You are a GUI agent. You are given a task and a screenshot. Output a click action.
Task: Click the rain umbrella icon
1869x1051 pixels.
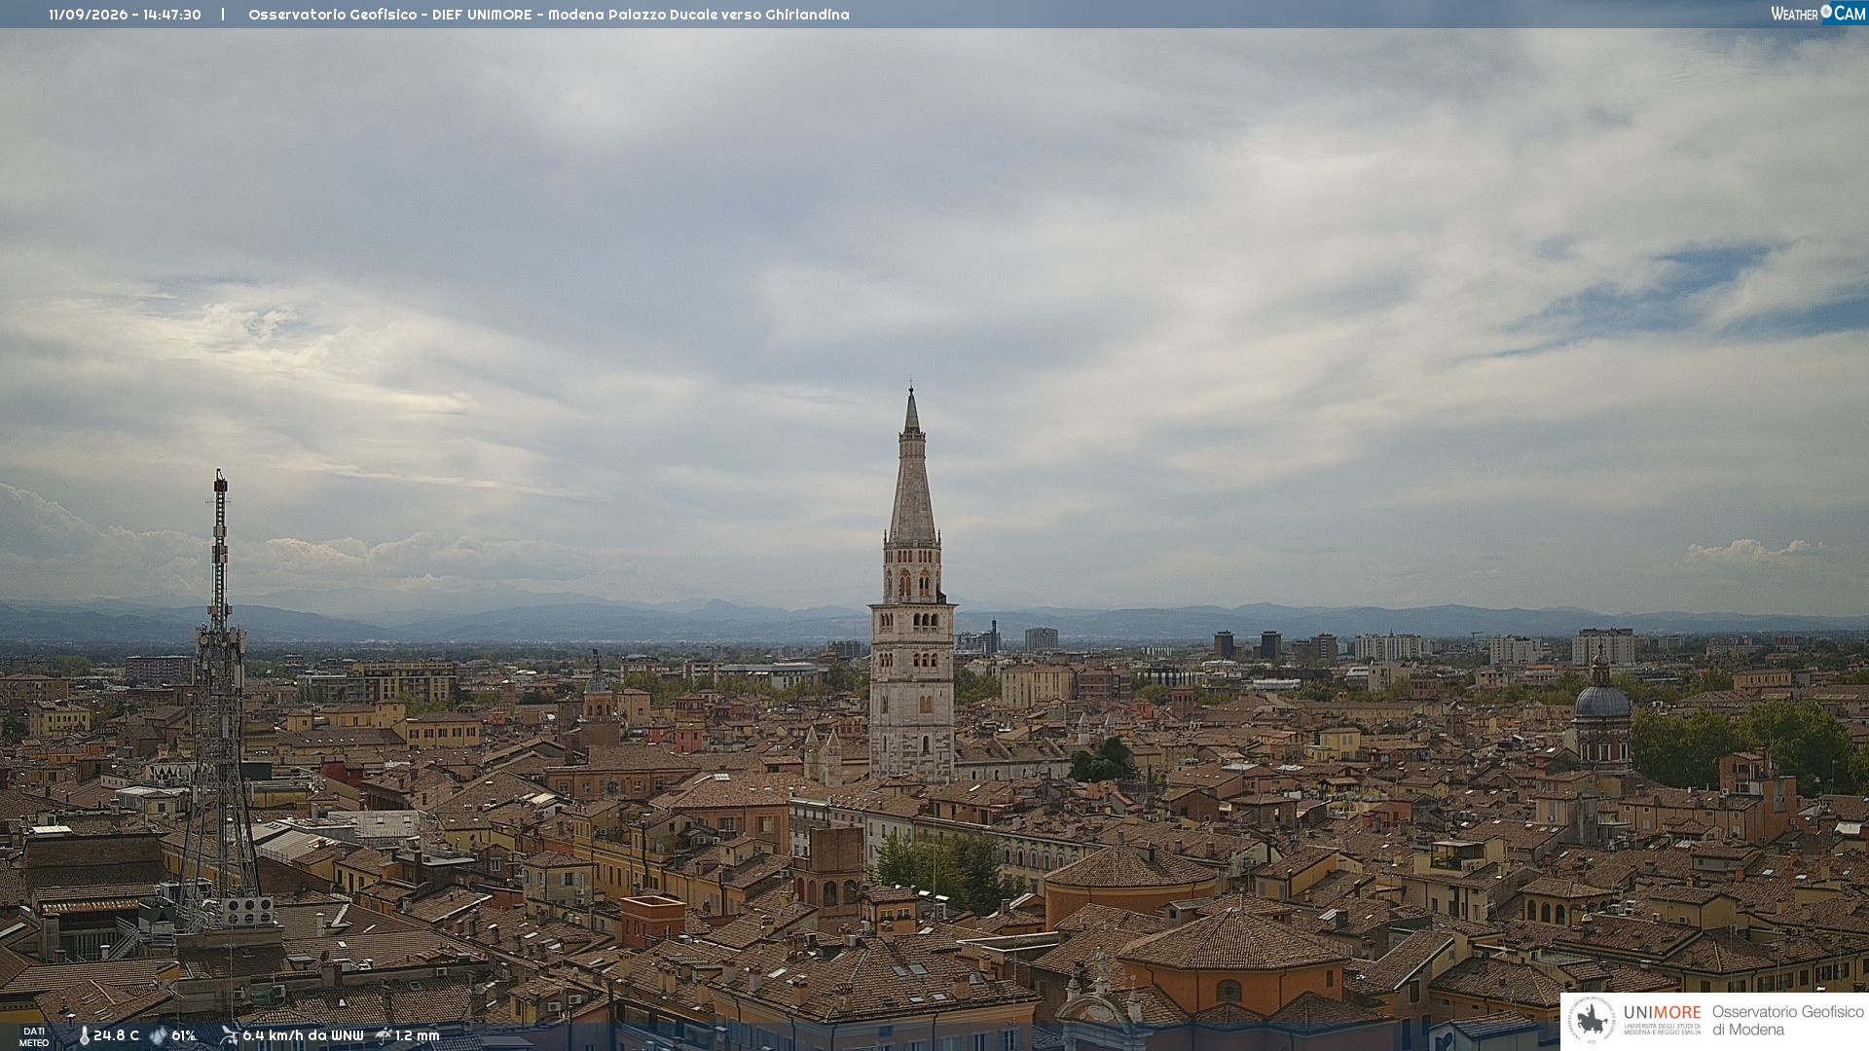[x=383, y=1035]
